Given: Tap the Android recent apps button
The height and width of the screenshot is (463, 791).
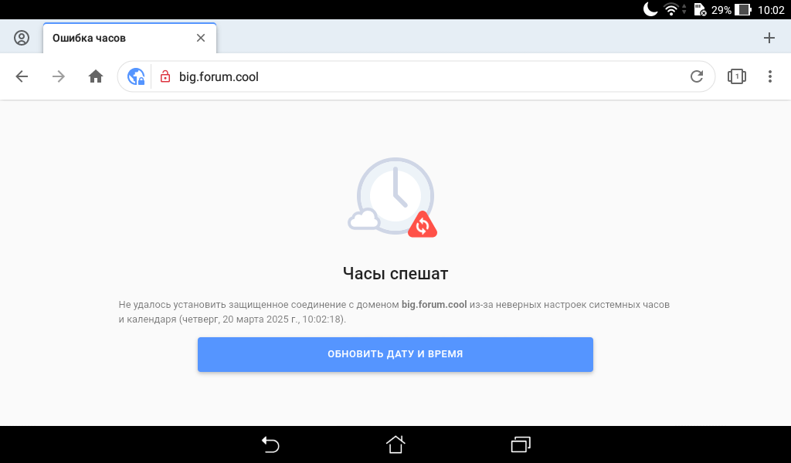Looking at the screenshot, I should tap(521, 444).
